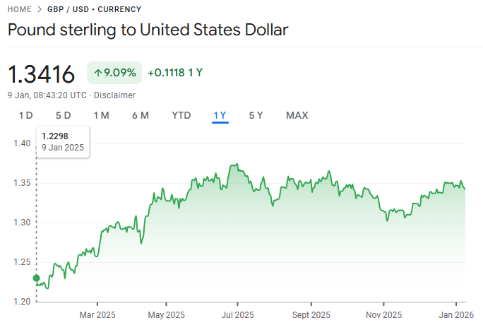Show the MAX chart range
Viewport: 483px width, 330px height.
tap(297, 115)
